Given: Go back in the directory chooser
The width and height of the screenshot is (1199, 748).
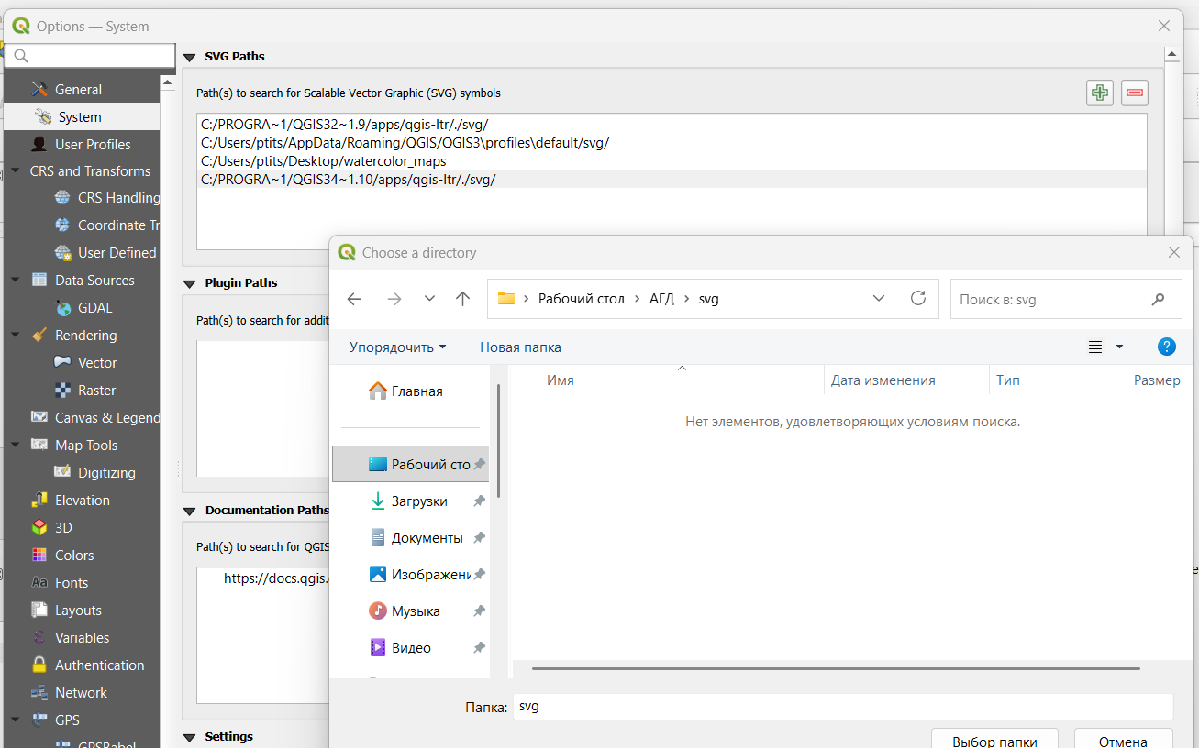Looking at the screenshot, I should click(354, 299).
